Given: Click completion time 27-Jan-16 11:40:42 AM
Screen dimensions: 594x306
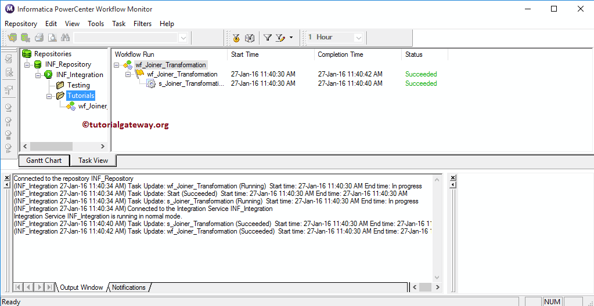Looking at the screenshot, I should 350,74.
